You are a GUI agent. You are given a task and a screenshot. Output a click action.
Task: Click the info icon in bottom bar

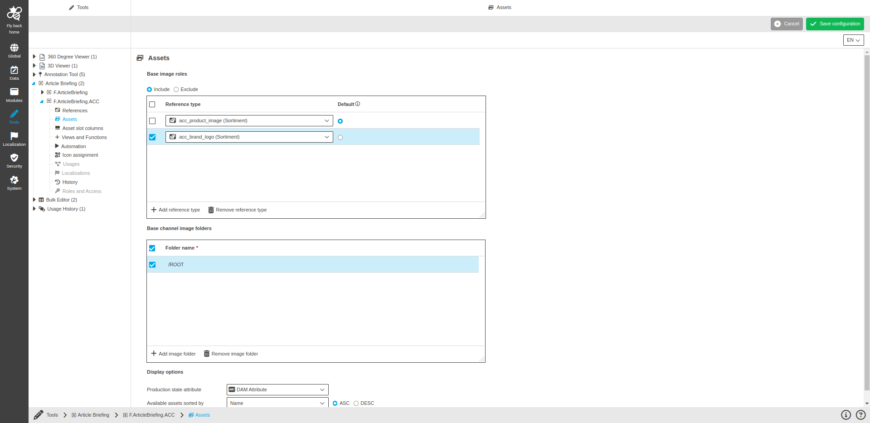tap(846, 415)
